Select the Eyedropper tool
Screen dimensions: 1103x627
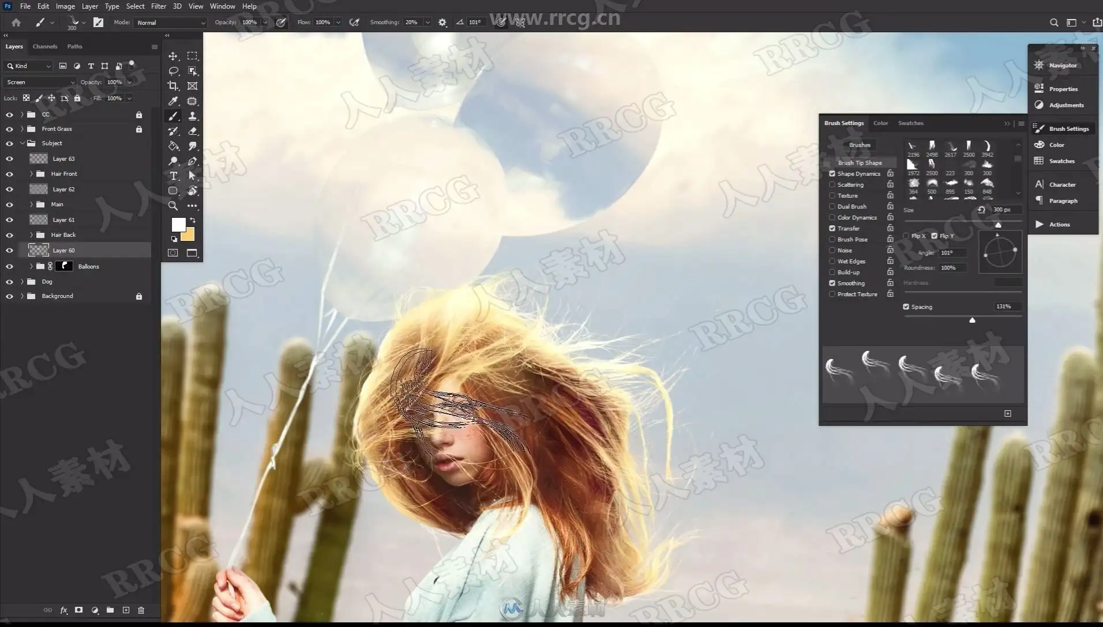(173, 101)
